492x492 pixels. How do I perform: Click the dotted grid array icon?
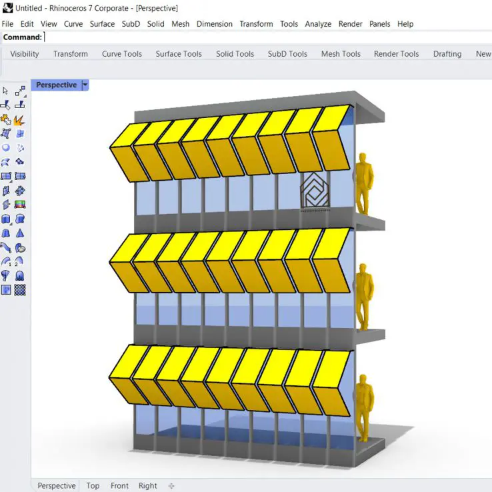pos(20,290)
